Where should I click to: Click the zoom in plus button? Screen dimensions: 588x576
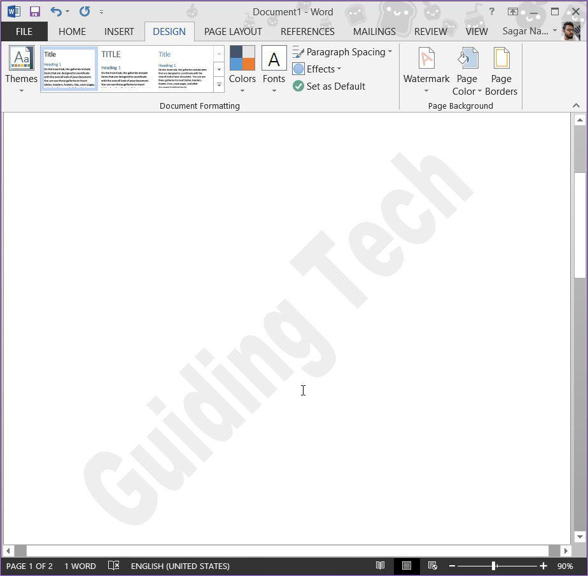(x=543, y=566)
